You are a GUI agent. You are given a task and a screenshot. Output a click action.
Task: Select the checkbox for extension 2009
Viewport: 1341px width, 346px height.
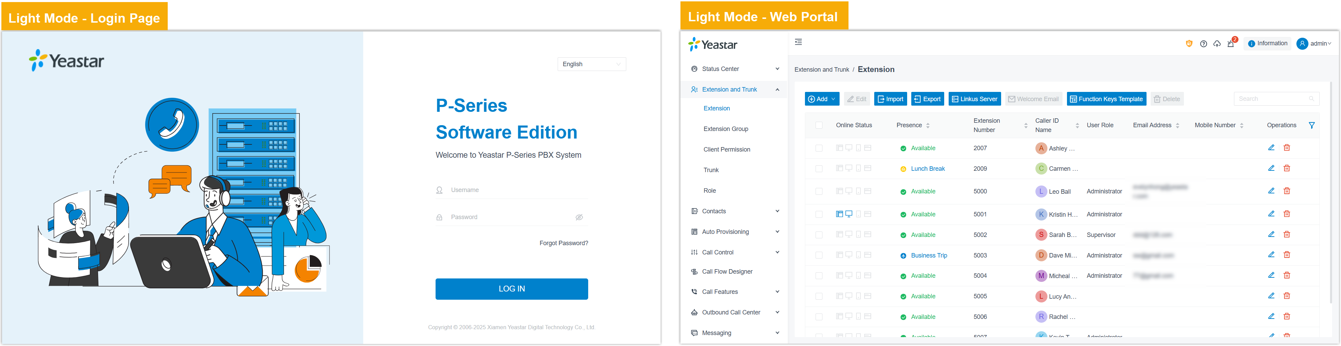[818, 169]
